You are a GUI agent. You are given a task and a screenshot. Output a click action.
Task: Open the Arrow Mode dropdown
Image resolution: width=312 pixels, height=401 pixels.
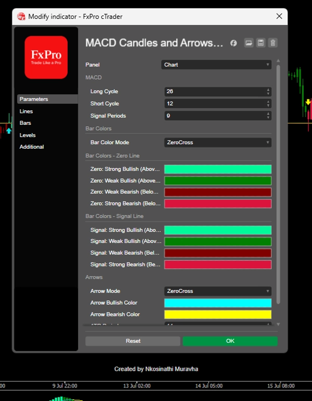pyautogui.click(x=218, y=291)
